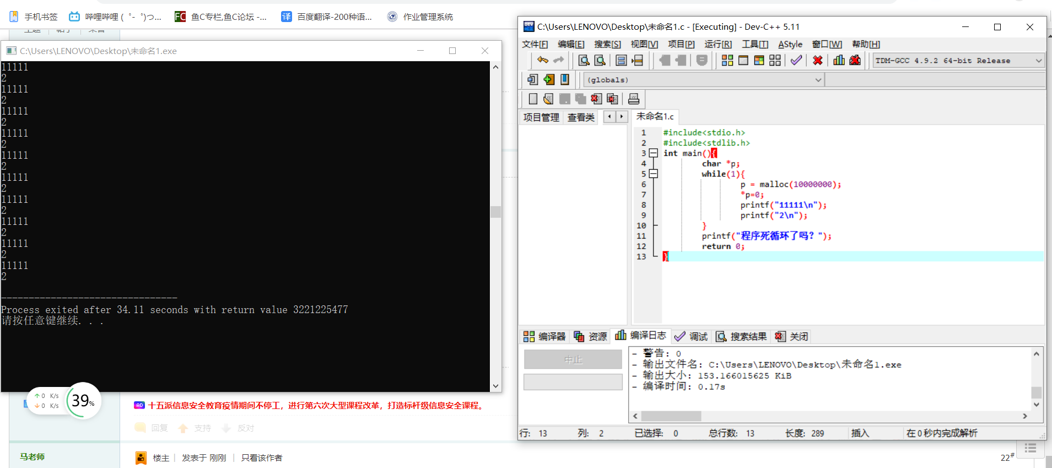Click the delete profiling information icon
The image size is (1052, 468).
pyautogui.click(x=855, y=60)
